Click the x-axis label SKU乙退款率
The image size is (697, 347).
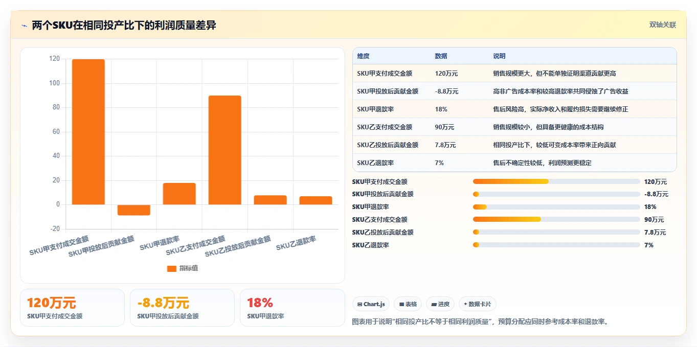(296, 243)
